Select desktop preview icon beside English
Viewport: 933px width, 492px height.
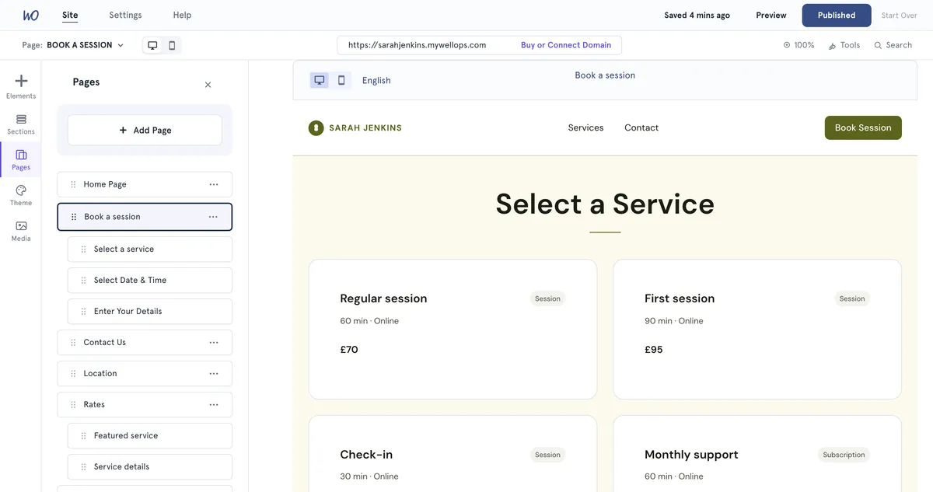click(x=320, y=80)
